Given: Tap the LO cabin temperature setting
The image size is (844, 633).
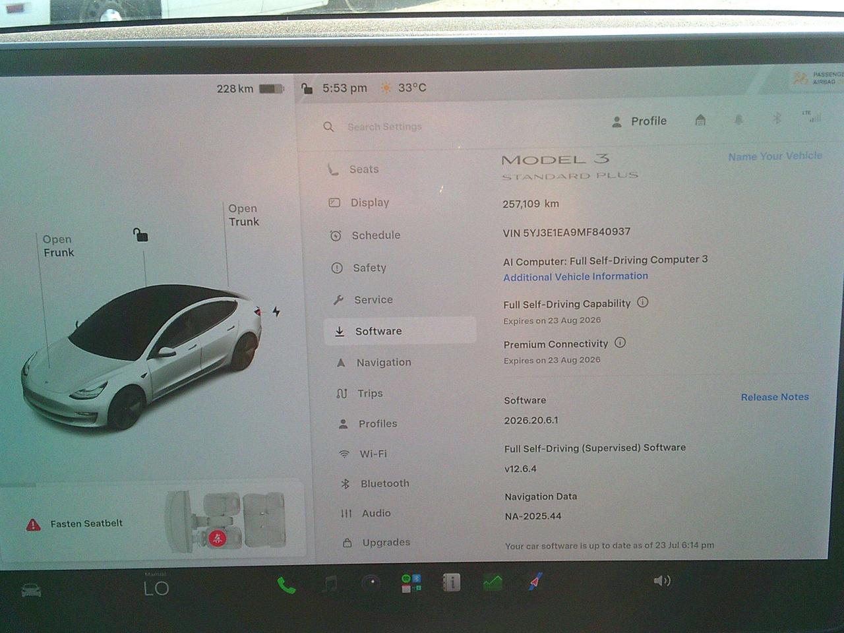Looking at the screenshot, I should coord(156,588).
